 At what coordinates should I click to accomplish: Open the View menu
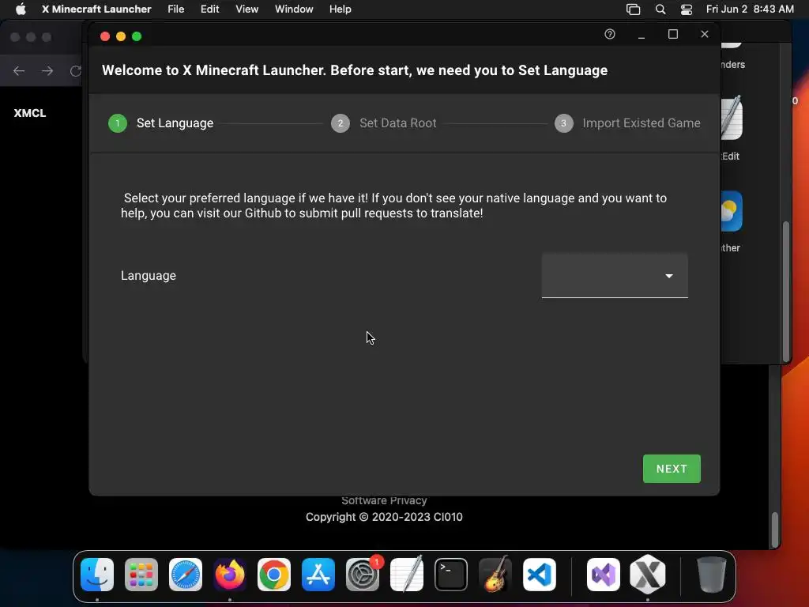pos(246,9)
